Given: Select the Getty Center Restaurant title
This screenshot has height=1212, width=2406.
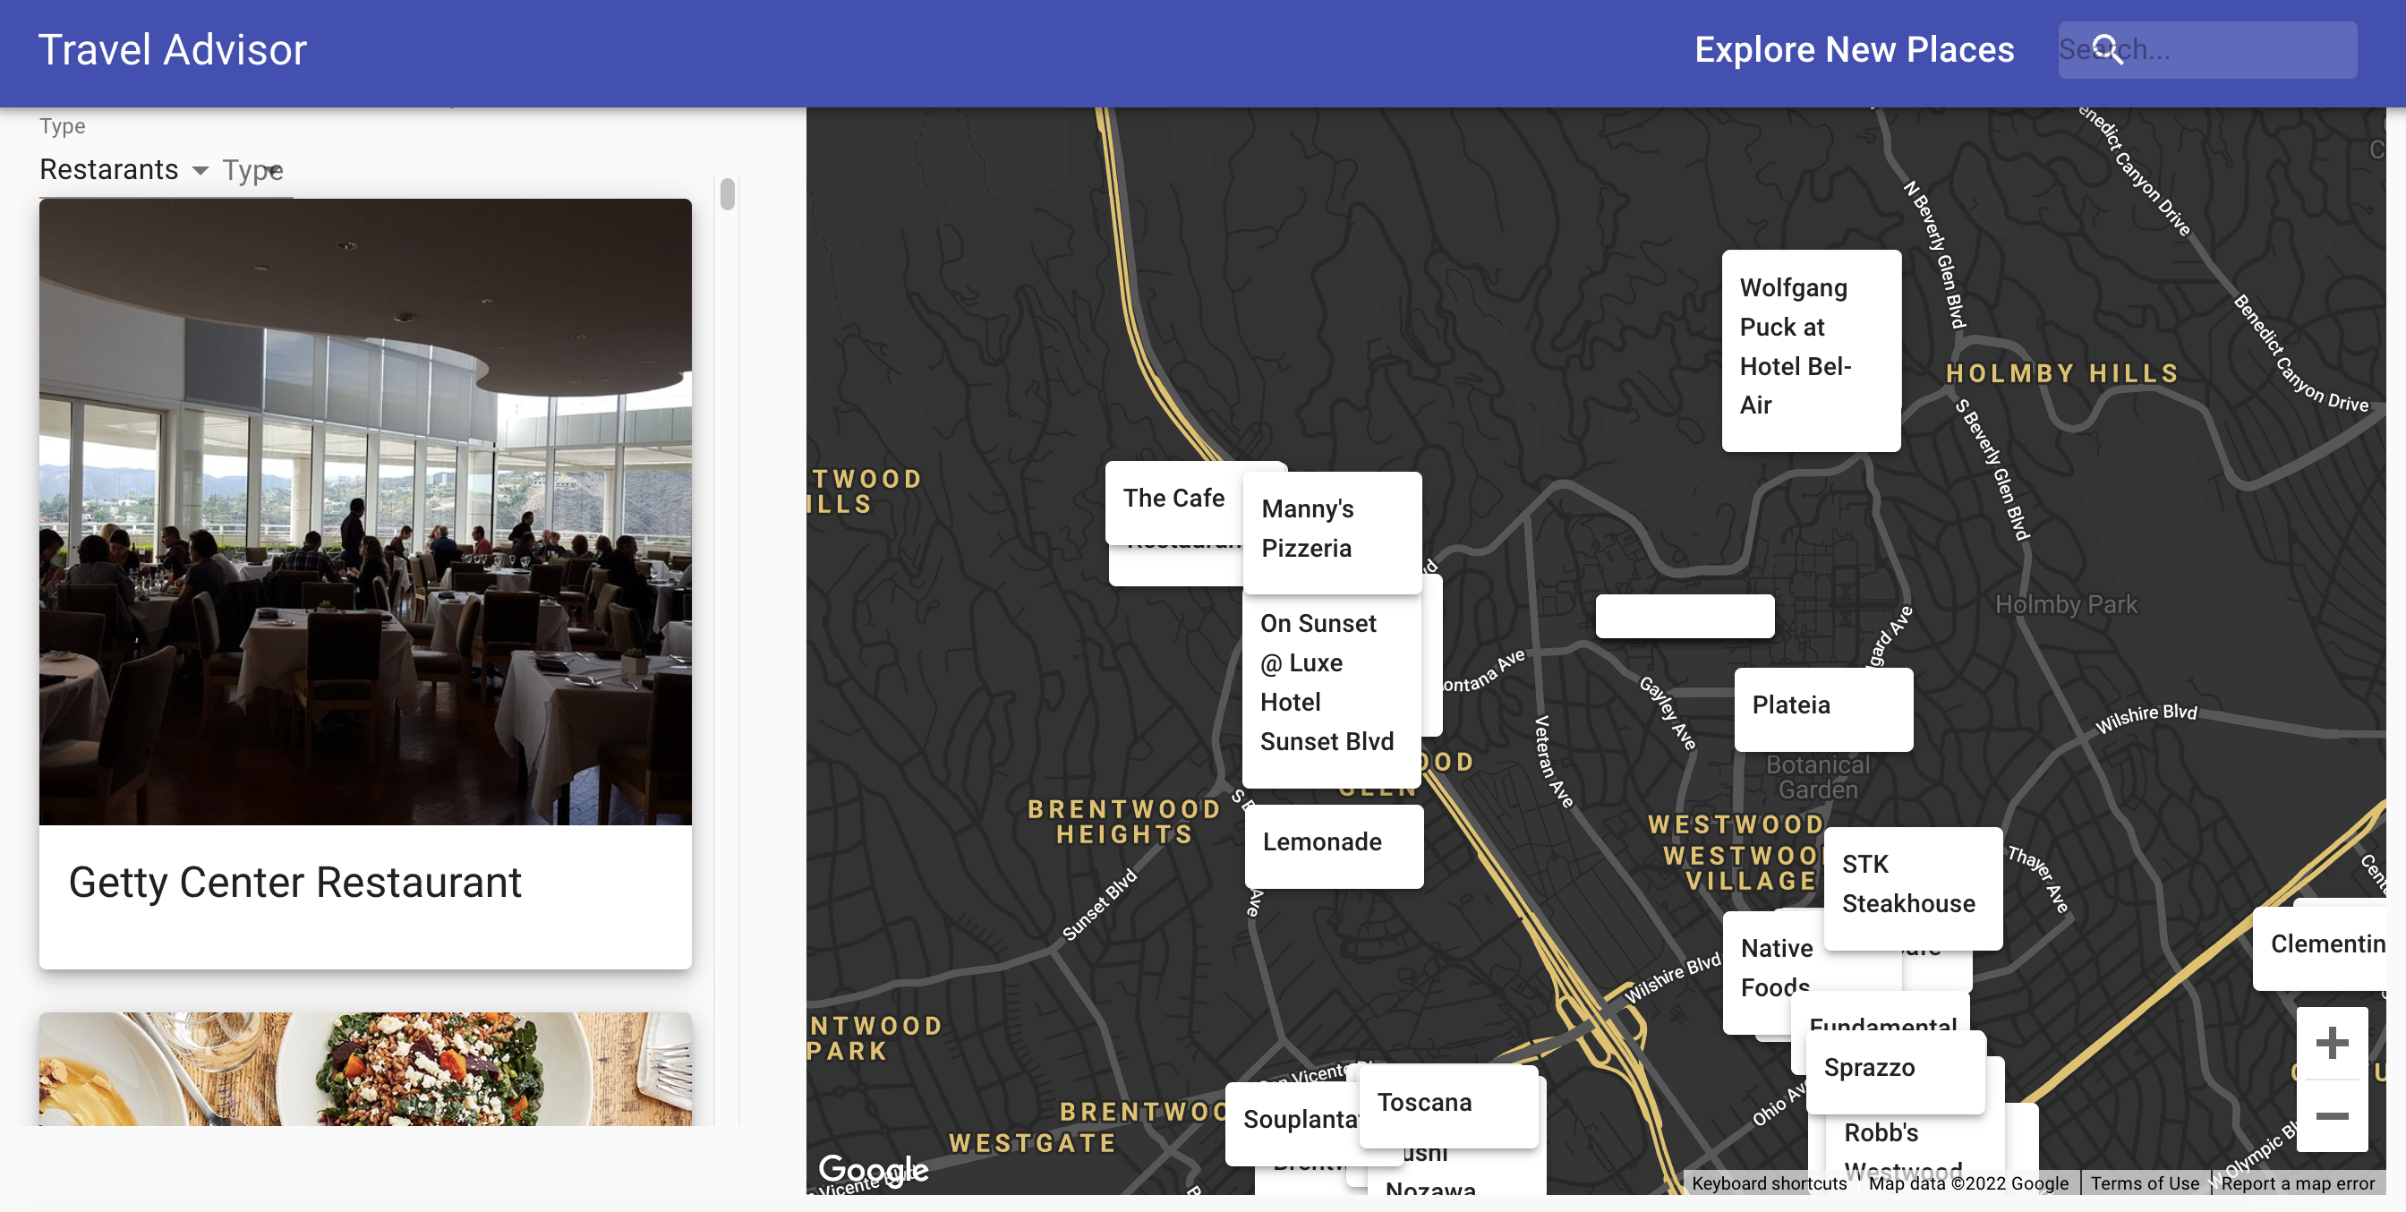Looking at the screenshot, I should point(295,883).
